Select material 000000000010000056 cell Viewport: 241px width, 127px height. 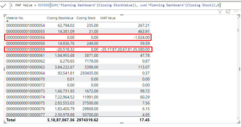(25, 37)
